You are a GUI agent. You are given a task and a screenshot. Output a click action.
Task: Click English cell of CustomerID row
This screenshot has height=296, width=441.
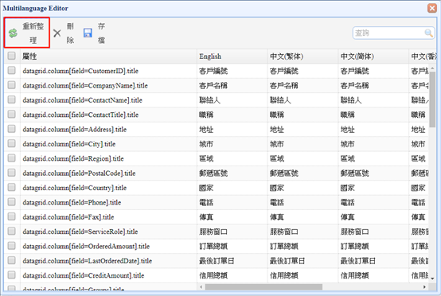coord(232,71)
